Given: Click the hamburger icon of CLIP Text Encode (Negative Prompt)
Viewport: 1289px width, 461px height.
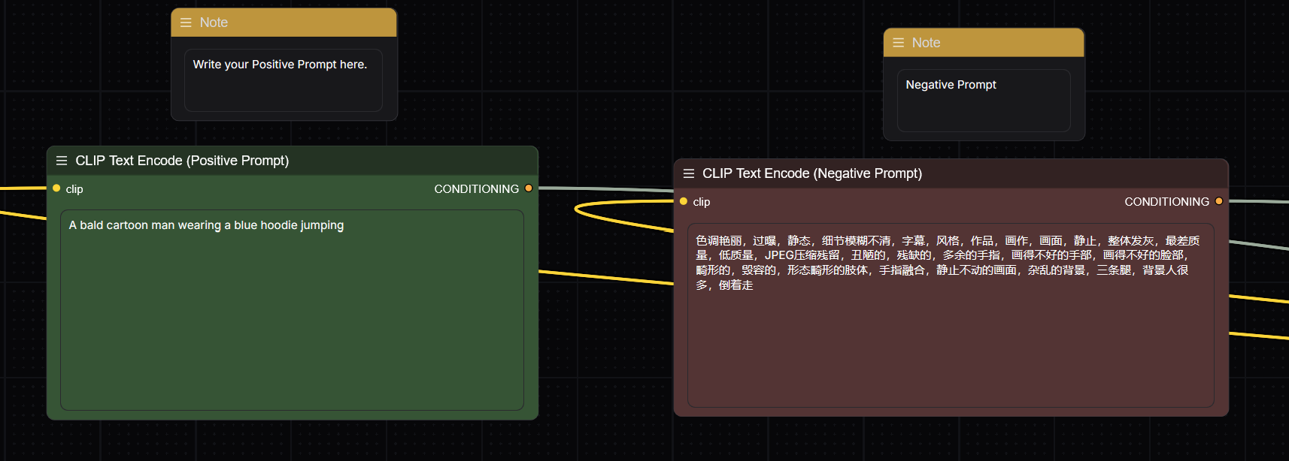Looking at the screenshot, I should pos(688,173).
